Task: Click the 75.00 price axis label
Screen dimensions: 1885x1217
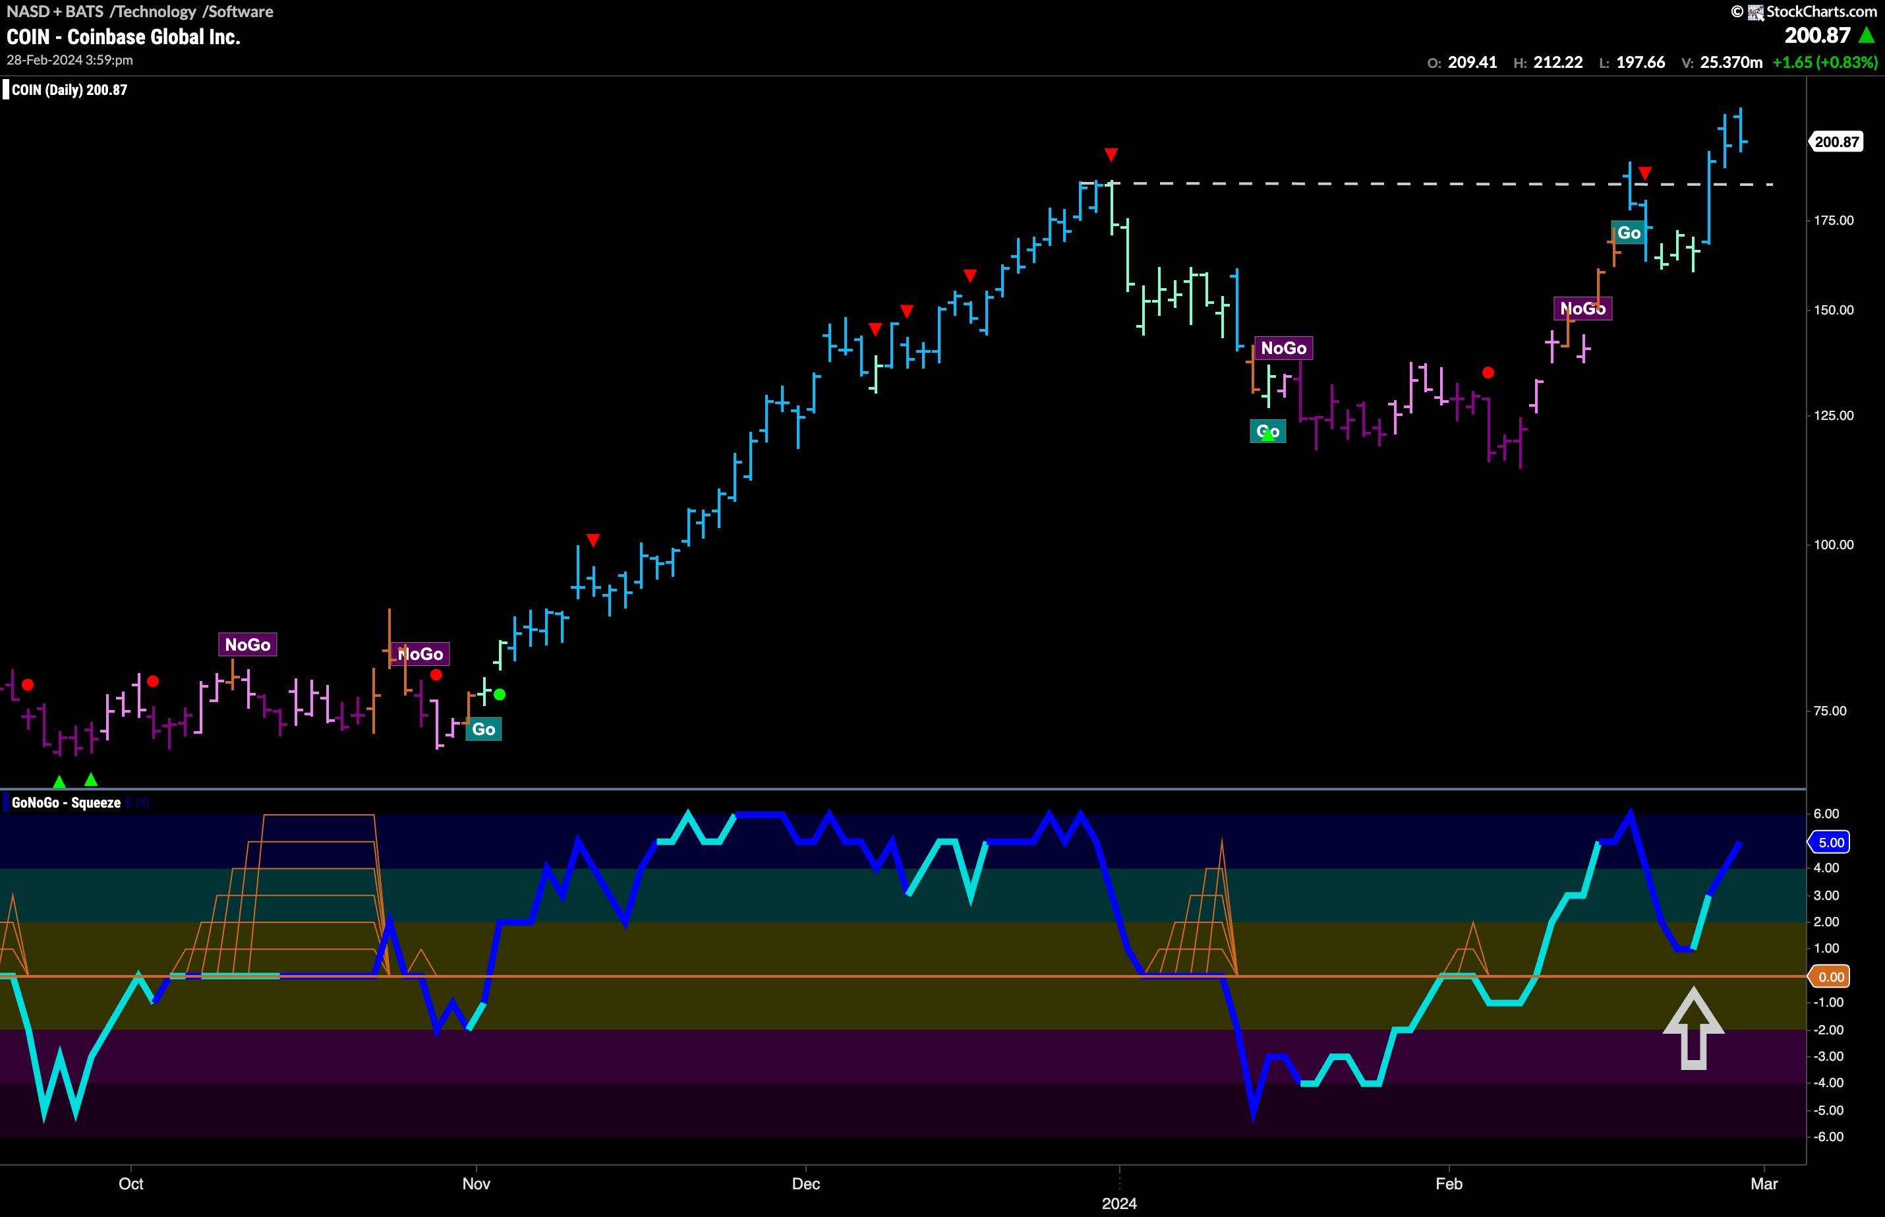Action: 1830,711
